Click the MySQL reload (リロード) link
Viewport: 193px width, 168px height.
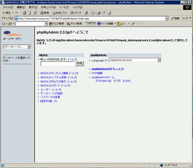pyautogui.click(x=50, y=86)
